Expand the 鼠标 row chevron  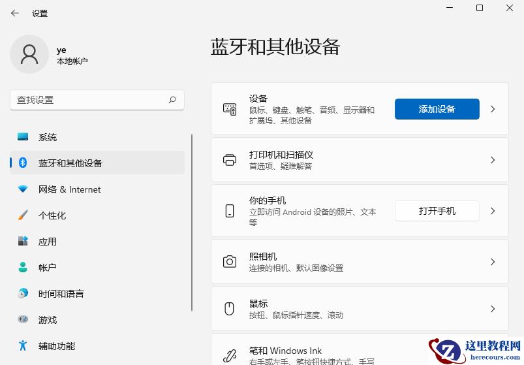[493, 309]
